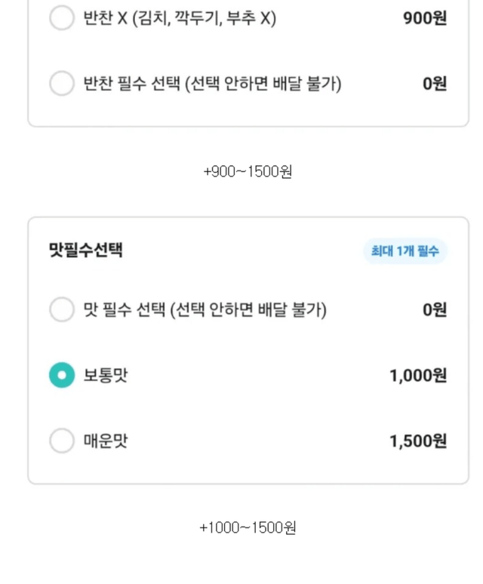Image resolution: width=483 pixels, height=584 pixels.
Task: Click the 0원 price beside 맛 필수 선택
Action: pyautogui.click(x=434, y=309)
